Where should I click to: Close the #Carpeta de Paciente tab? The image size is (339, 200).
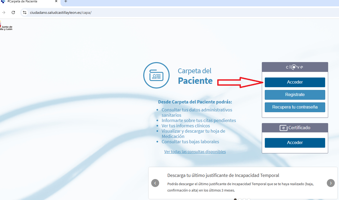(56, 1)
